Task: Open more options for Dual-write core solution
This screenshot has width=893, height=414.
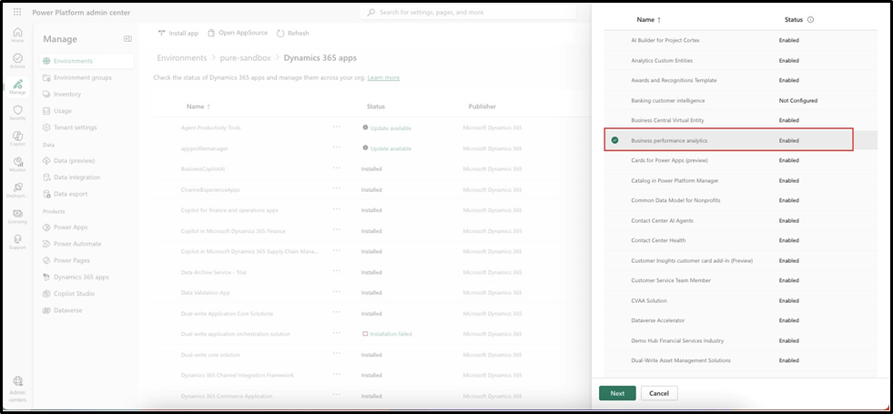Action: coord(337,354)
